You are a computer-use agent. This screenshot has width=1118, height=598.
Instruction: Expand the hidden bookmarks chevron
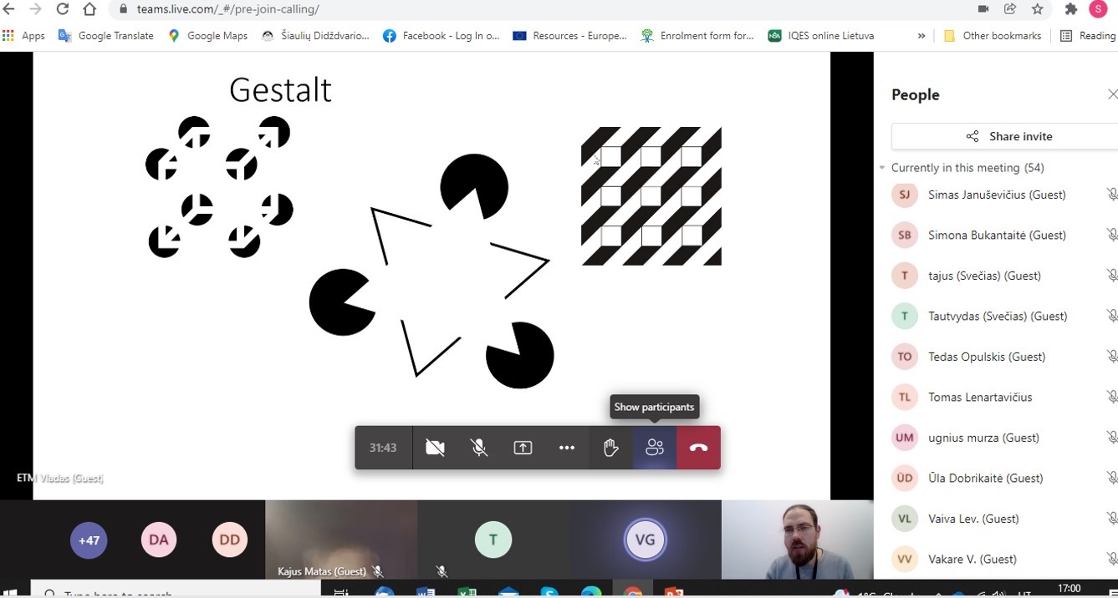coord(921,36)
